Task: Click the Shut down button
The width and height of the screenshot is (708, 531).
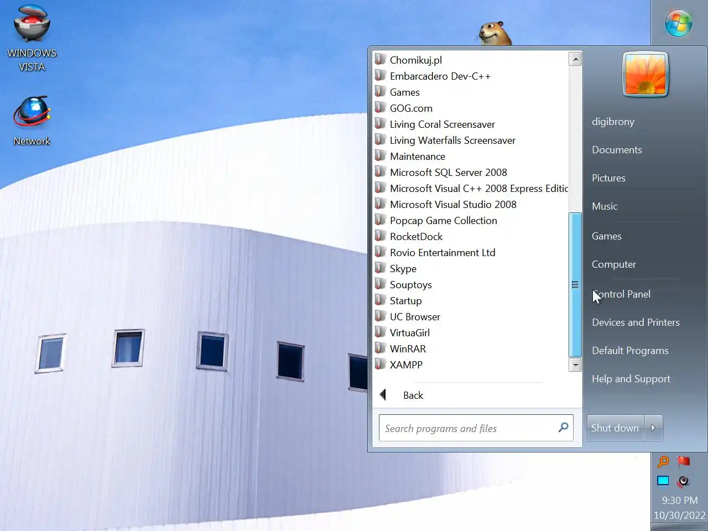Action: click(x=615, y=428)
